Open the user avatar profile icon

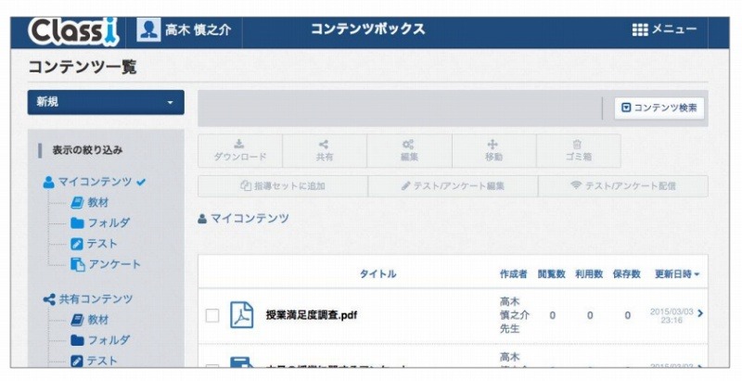148,30
